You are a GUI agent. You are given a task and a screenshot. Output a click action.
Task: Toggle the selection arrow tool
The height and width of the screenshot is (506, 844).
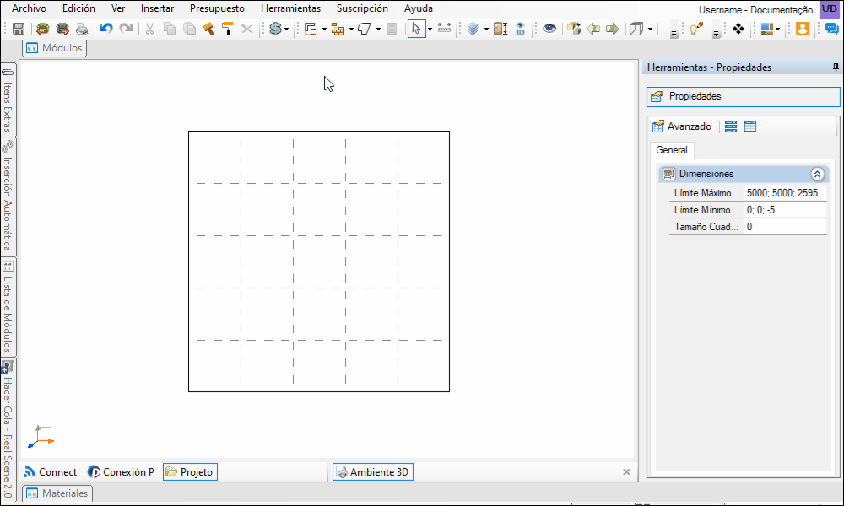[416, 29]
